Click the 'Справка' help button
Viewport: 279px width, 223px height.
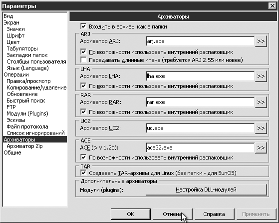(x=214, y=214)
